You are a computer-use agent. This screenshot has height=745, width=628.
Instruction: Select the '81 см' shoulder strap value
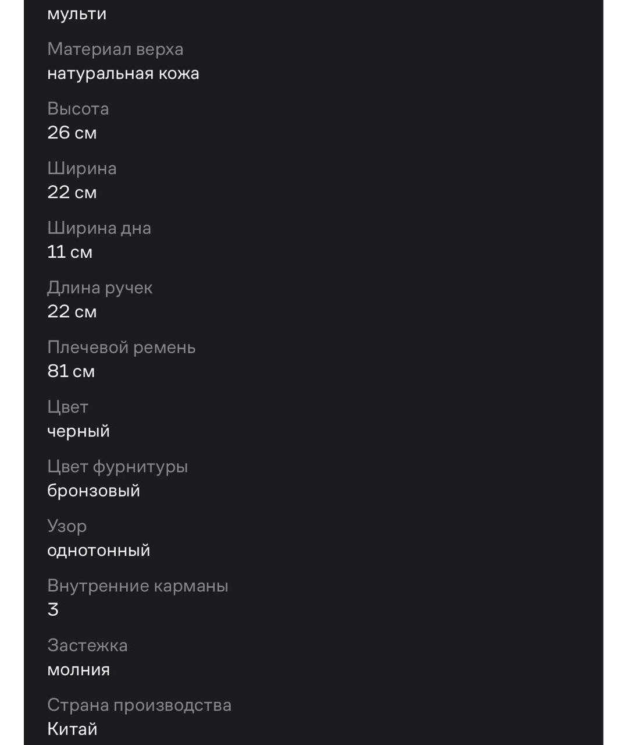(71, 371)
